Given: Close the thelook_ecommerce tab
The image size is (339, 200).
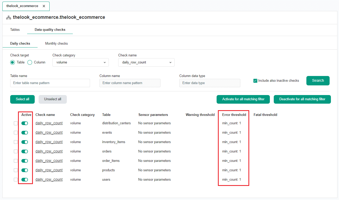Looking at the screenshot, I should [44, 6].
